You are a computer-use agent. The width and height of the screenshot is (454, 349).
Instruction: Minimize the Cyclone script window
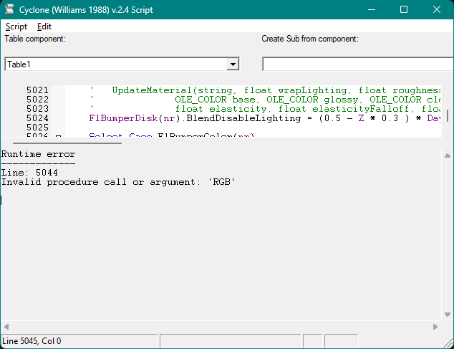(x=372, y=9)
